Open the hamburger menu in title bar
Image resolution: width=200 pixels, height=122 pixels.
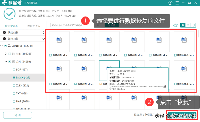click(177, 3)
